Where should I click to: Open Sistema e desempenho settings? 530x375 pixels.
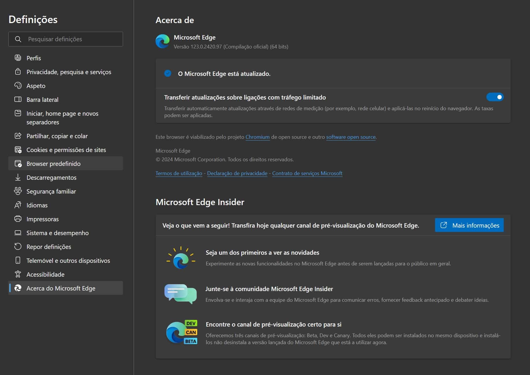[x=57, y=233]
